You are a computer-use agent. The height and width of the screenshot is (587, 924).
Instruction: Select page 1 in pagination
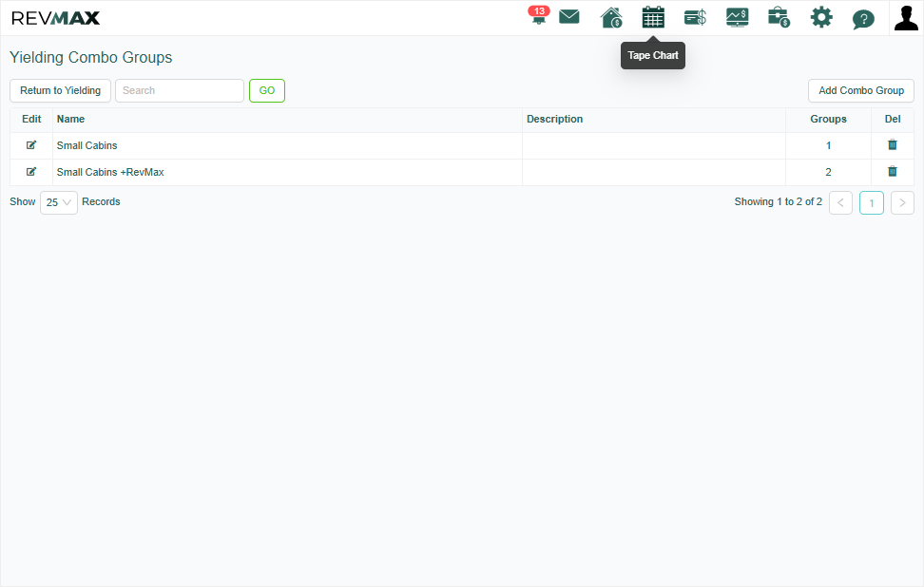pos(872,202)
